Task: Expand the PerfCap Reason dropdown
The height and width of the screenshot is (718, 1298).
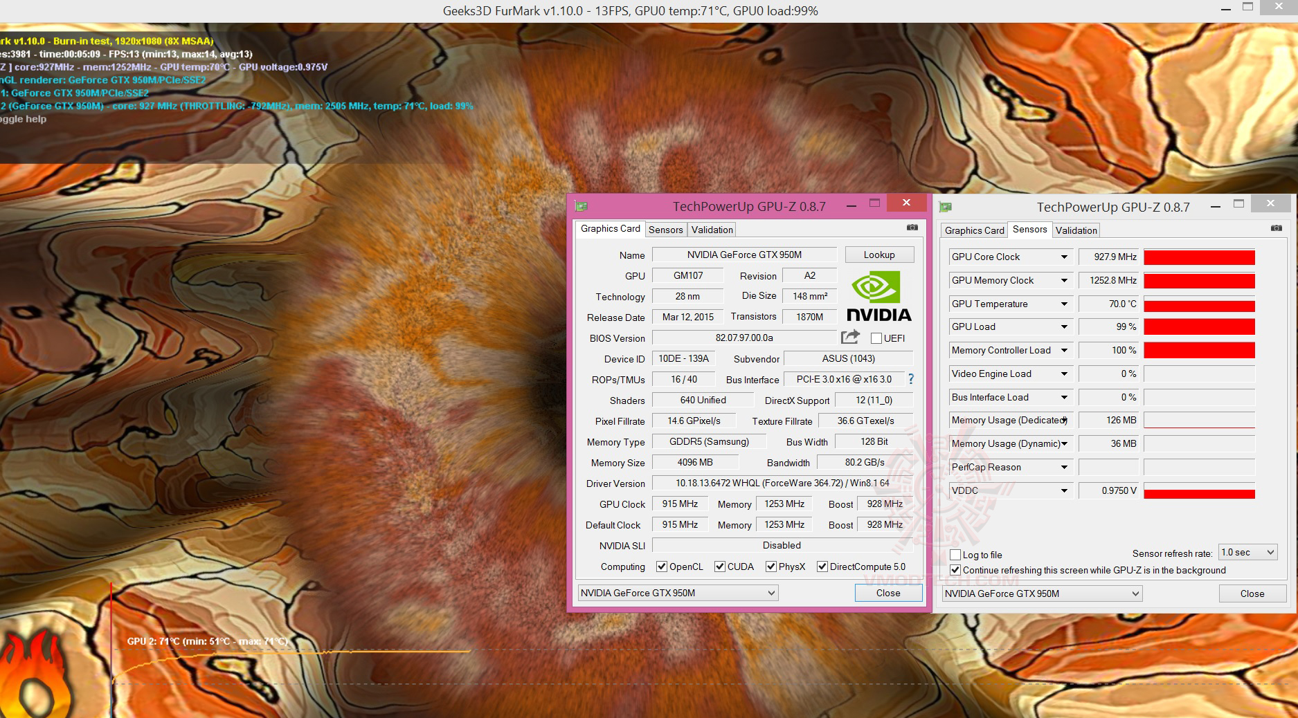Action: 1065,468
